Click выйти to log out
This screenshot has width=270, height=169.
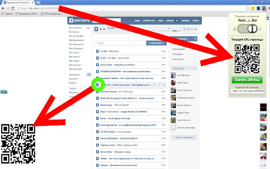(x=196, y=21)
